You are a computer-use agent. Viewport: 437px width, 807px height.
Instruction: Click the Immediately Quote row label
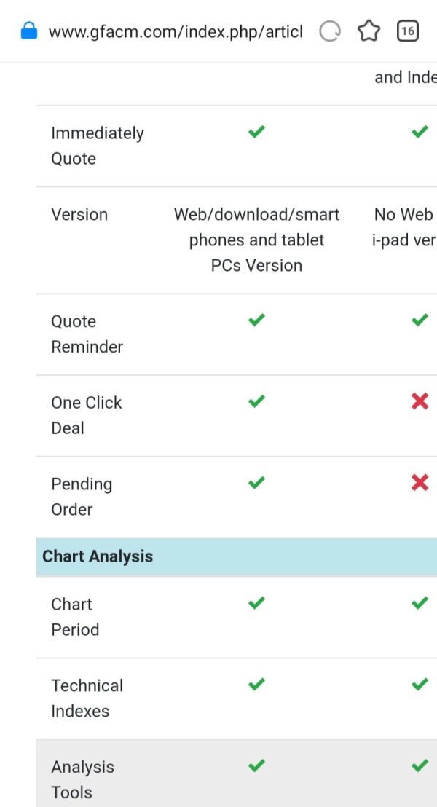coord(97,146)
